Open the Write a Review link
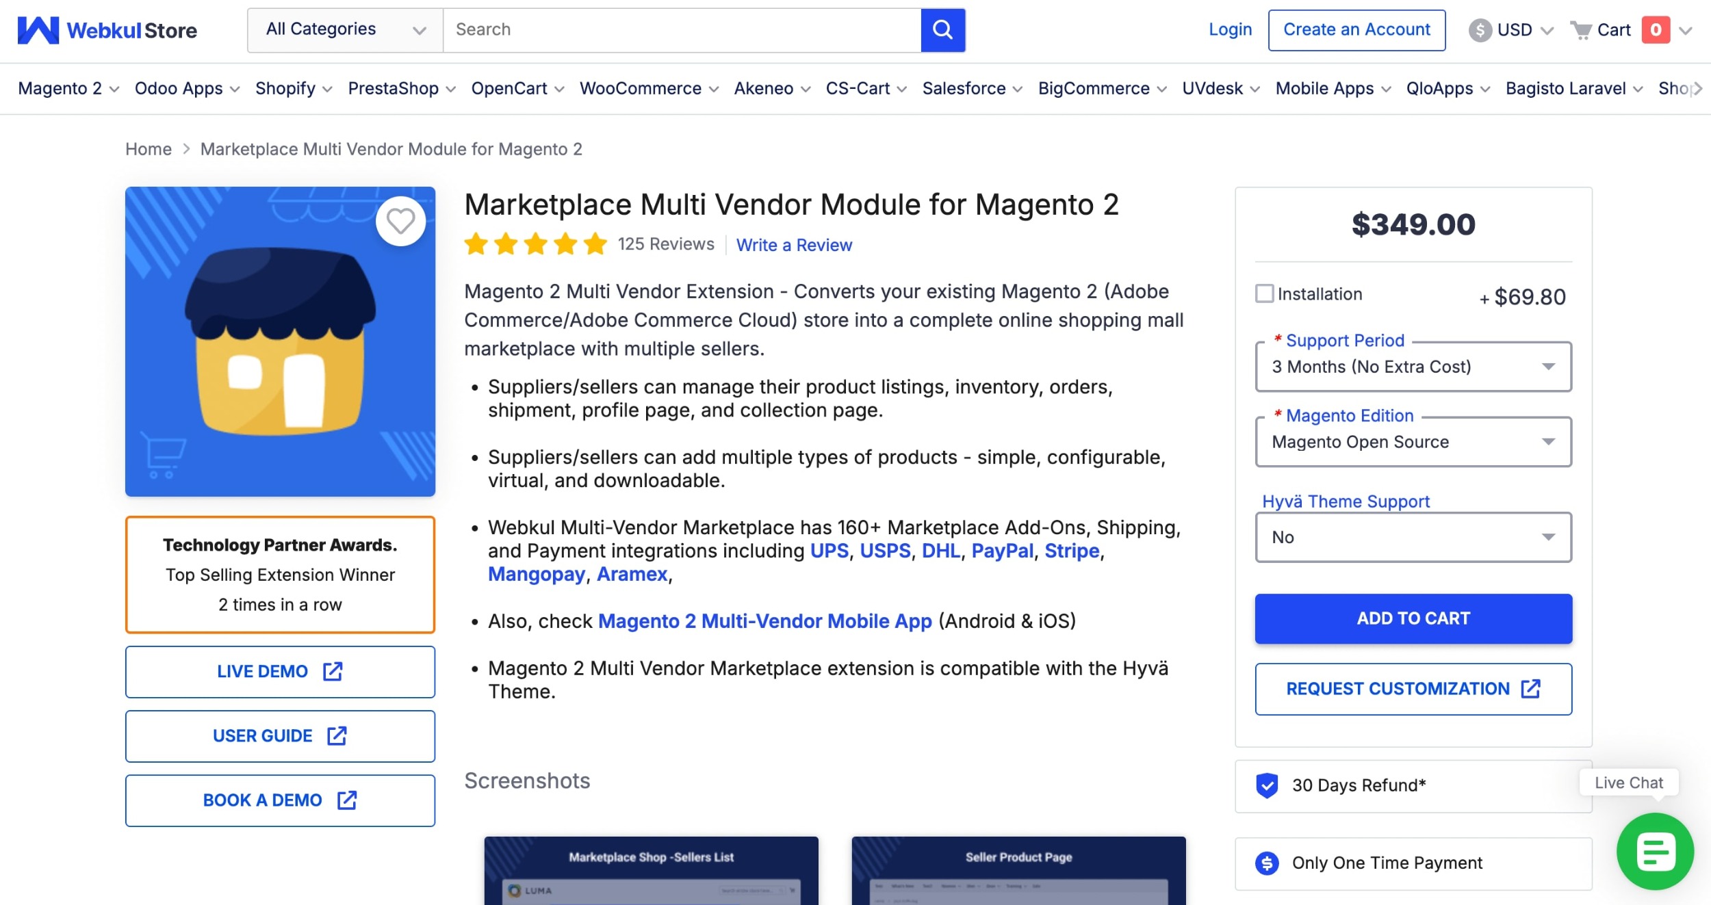Viewport: 1711px width, 905px height. [x=794, y=245]
